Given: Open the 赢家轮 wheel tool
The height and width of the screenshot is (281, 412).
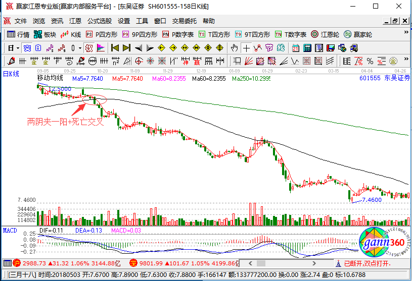Looking at the screenshot, I should tap(358, 34).
